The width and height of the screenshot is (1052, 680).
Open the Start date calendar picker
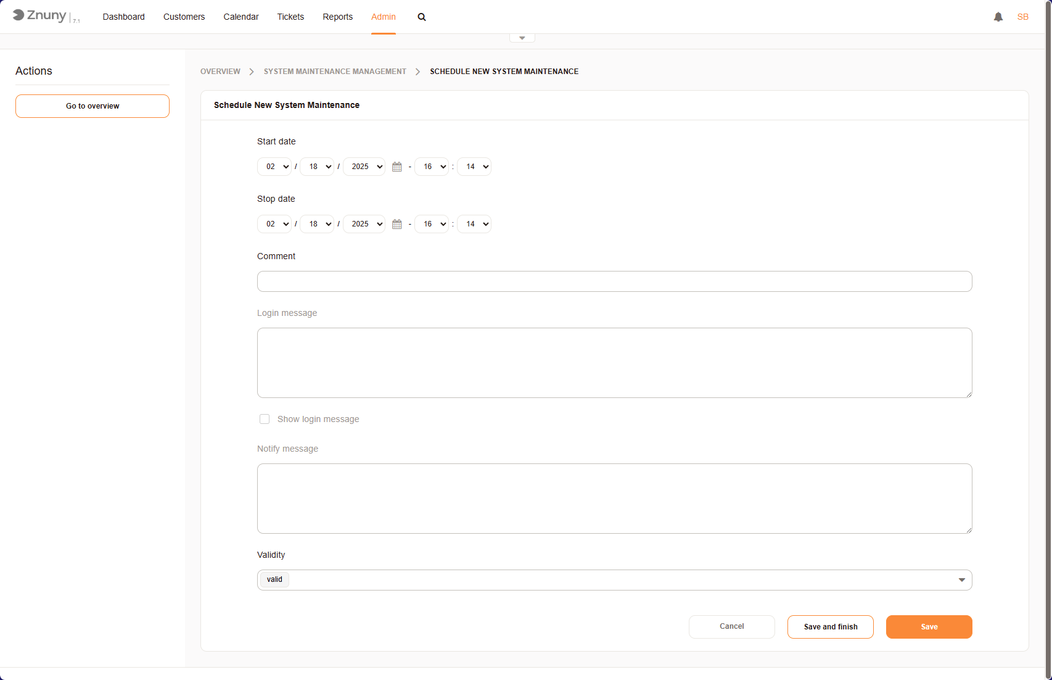pyautogui.click(x=397, y=167)
